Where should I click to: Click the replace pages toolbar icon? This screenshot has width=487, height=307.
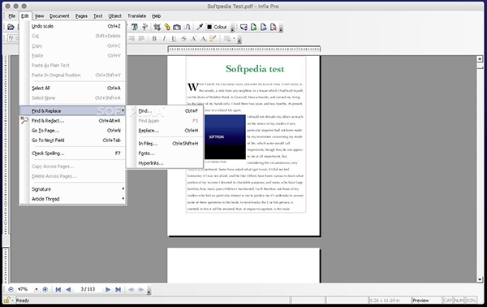pos(243,28)
